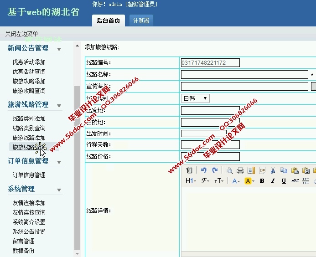Click the print icon in editor
The height and width of the screenshot is (257, 316).
click(240, 170)
